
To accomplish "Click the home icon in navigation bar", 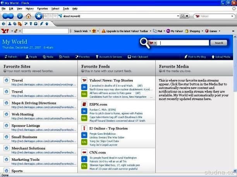I will pyautogui.click(x=28, y=16).
